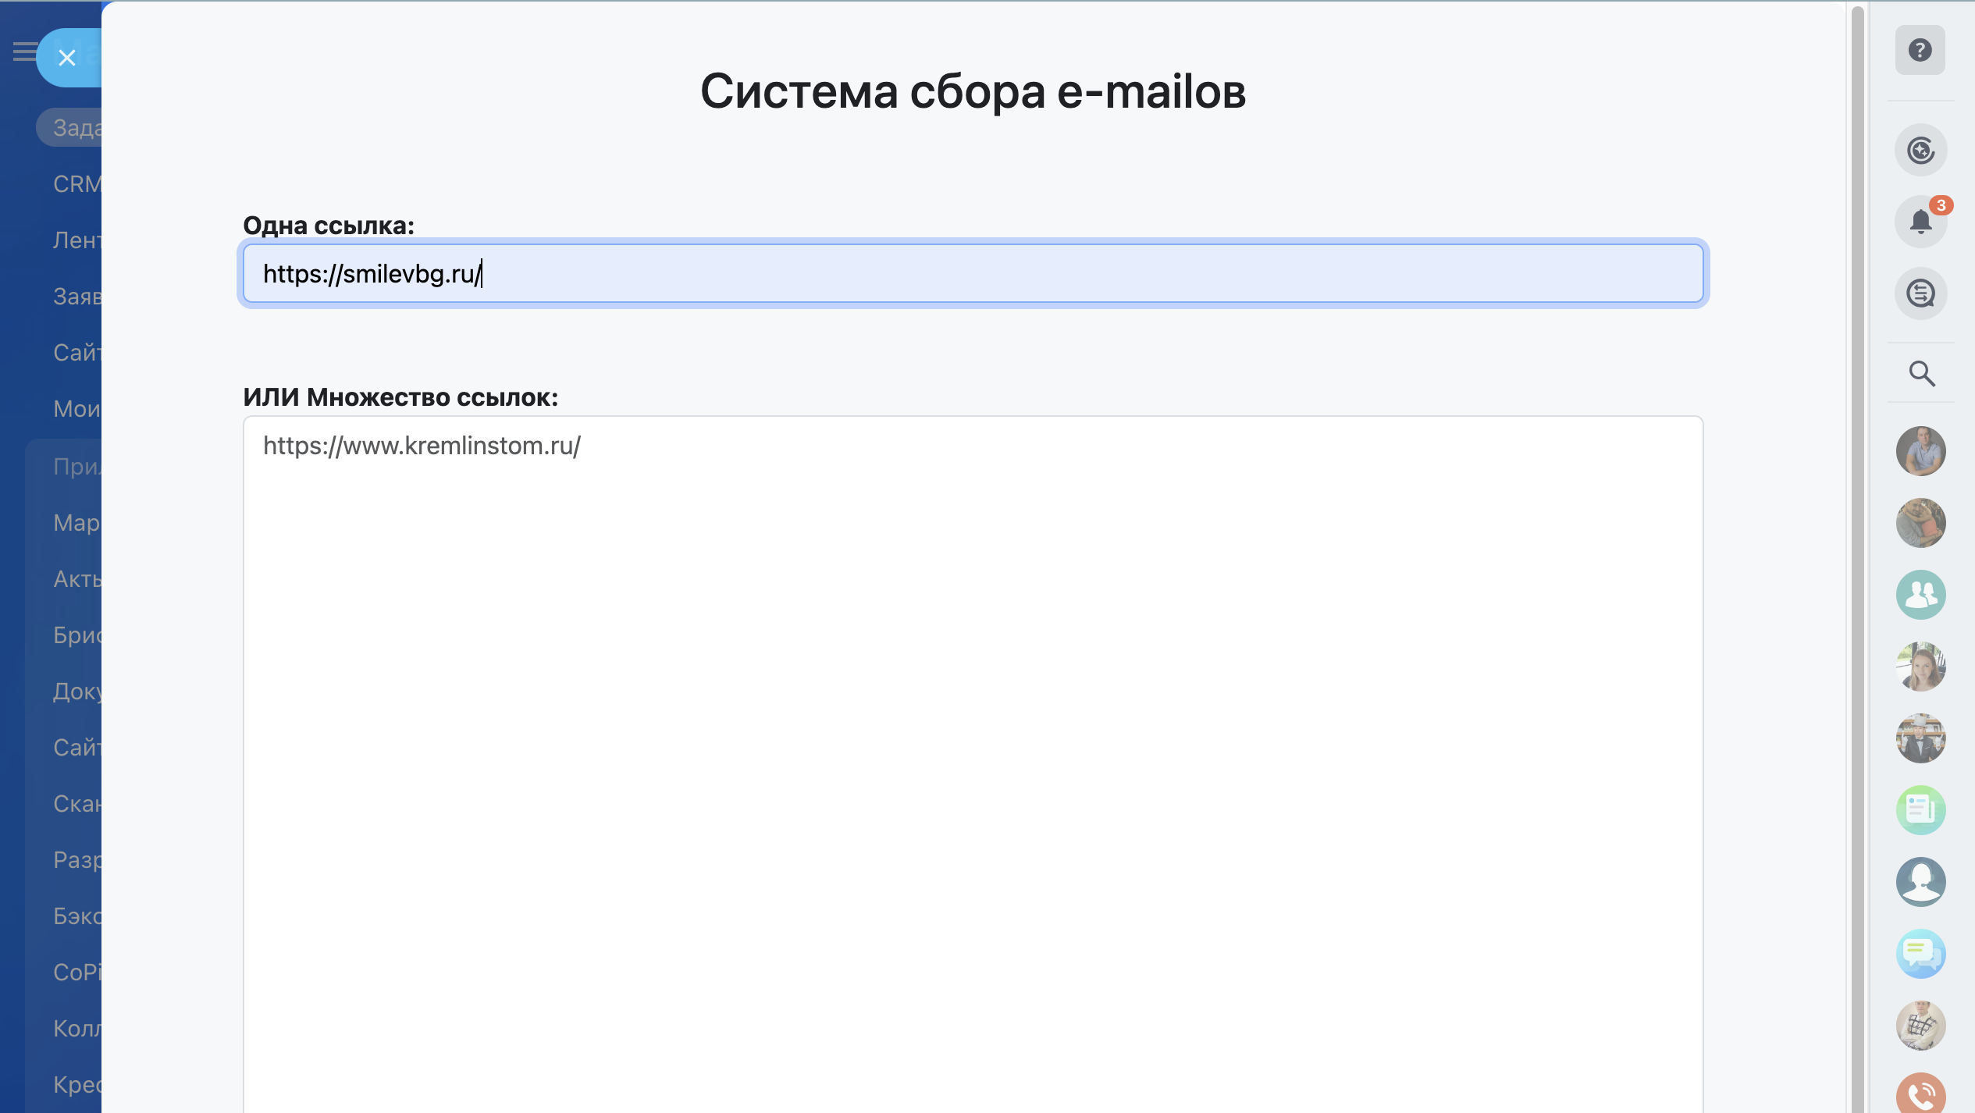Open the help question mark icon
Screen dimensions: 1975x1113
(x=1920, y=51)
